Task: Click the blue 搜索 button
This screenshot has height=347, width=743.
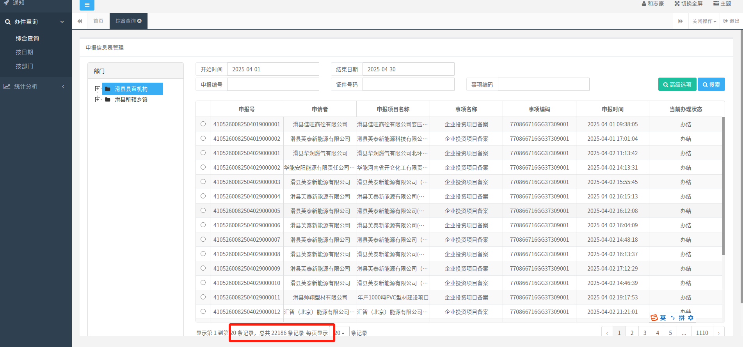Action: [x=711, y=85]
